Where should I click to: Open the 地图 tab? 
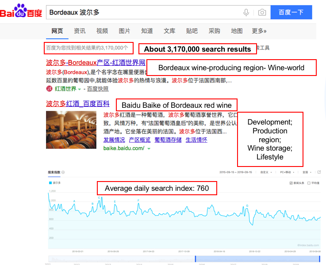coord(237,31)
